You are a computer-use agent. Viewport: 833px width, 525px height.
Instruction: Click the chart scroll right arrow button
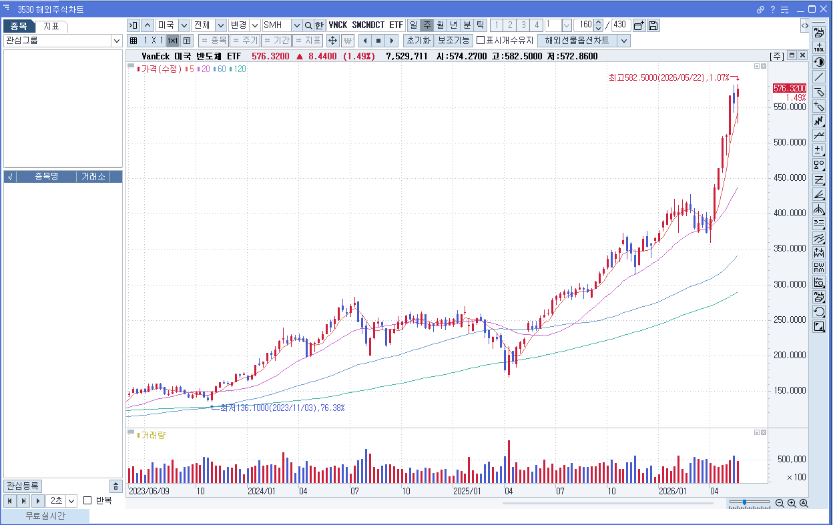[392, 40]
